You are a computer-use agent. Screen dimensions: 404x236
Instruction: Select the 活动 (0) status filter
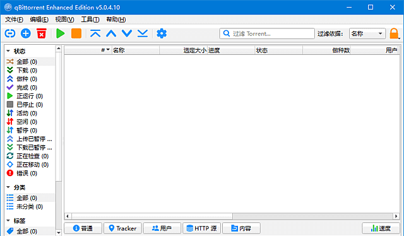(x=30, y=113)
